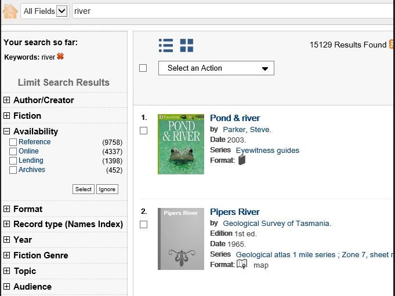Enable the Online availability checkbox
The width and height of the screenshot is (395, 296).
click(13, 152)
